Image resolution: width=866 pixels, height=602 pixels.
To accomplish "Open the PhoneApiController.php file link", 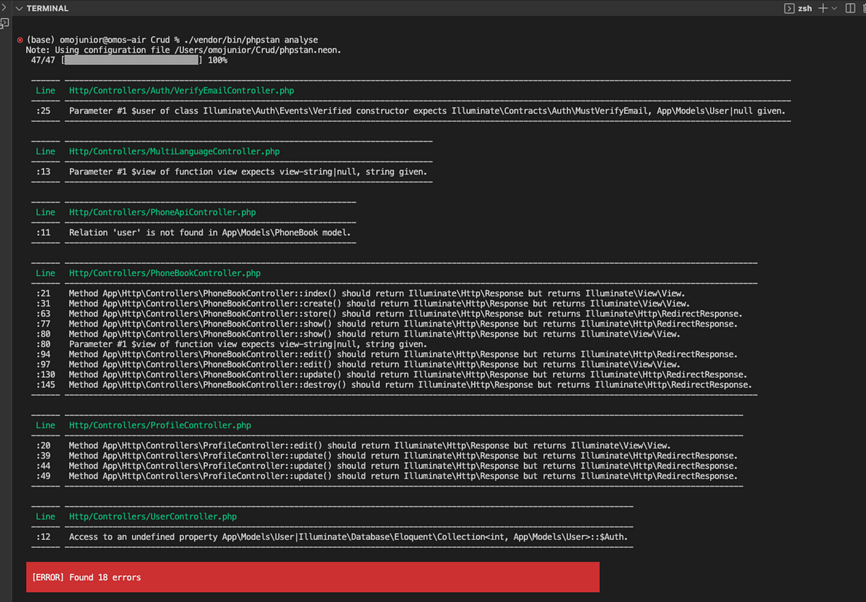I will point(160,212).
